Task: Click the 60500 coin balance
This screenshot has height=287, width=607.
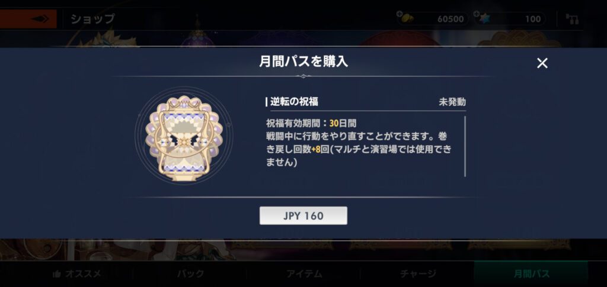Action: tap(451, 19)
